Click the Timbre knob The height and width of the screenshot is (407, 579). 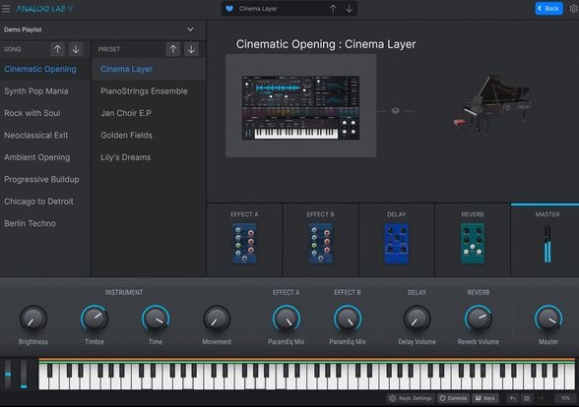[x=95, y=319]
